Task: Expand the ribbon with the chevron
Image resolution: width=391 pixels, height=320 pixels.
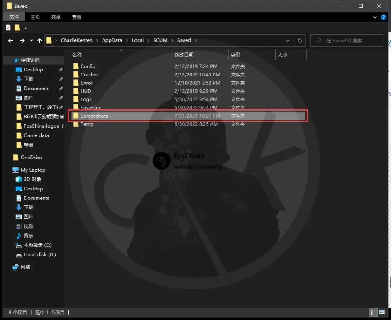Action: (375, 17)
